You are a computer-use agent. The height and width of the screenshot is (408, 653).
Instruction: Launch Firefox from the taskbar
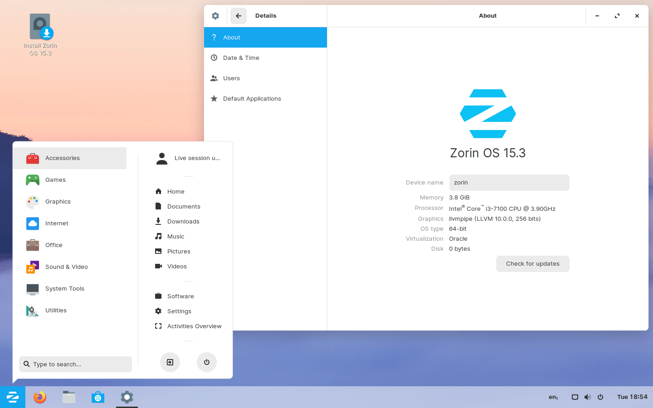[x=40, y=397]
